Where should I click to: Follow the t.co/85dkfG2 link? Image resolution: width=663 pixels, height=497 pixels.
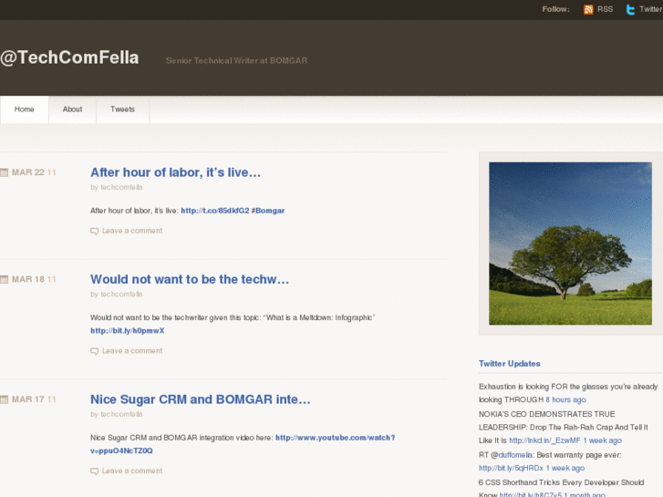215,211
